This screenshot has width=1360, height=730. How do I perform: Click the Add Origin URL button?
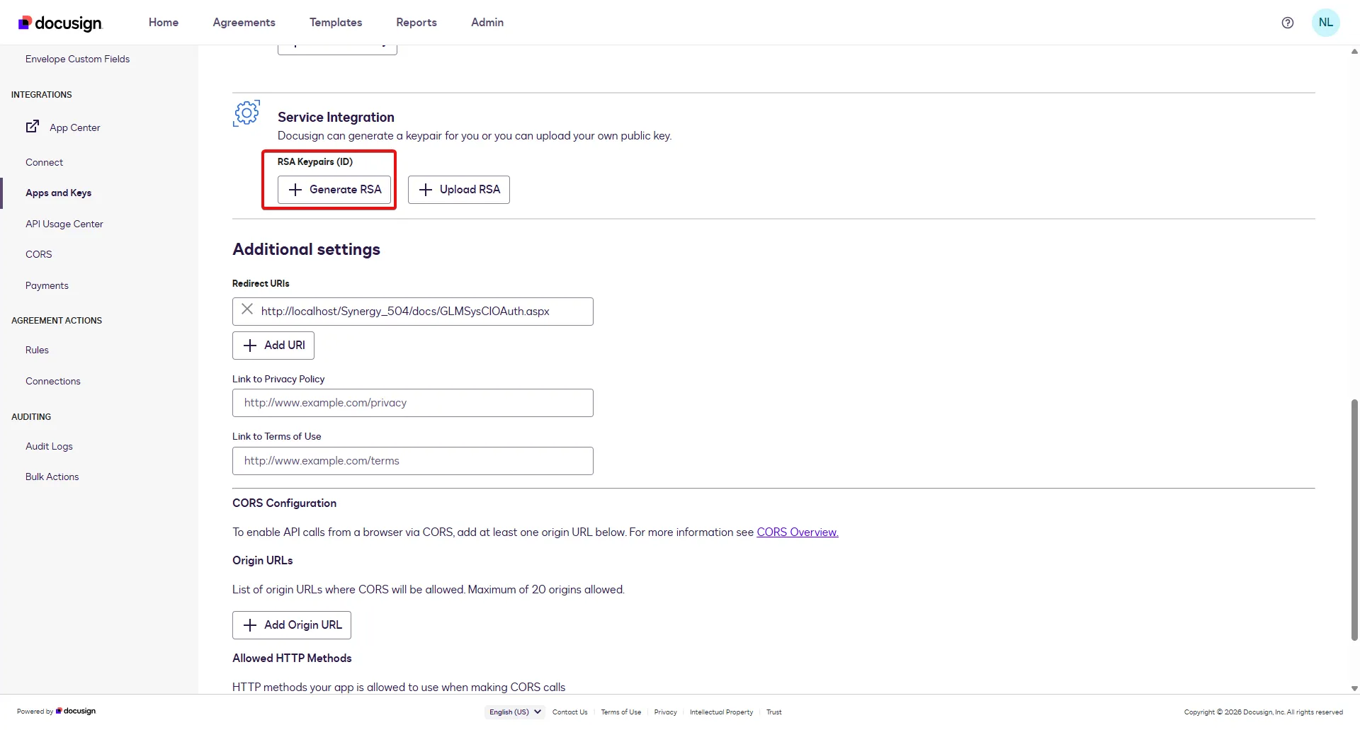(x=291, y=625)
